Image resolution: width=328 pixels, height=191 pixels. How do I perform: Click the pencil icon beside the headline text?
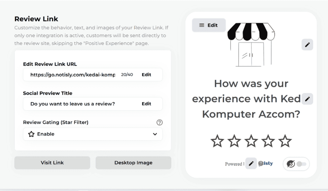coord(307,99)
